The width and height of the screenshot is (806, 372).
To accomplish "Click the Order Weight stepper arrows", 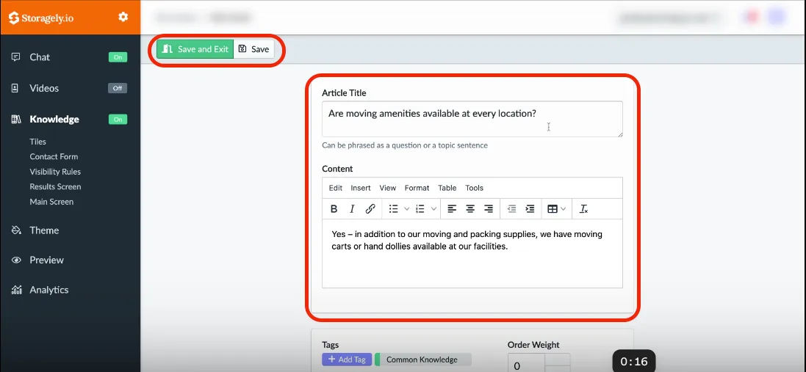I will pyautogui.click(x=558, y=362).
